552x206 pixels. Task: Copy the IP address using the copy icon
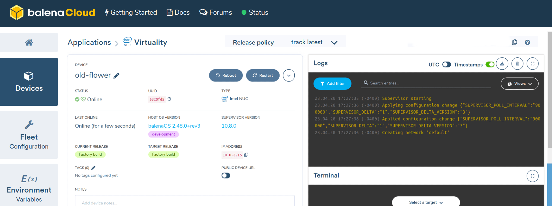coord(246,155)
